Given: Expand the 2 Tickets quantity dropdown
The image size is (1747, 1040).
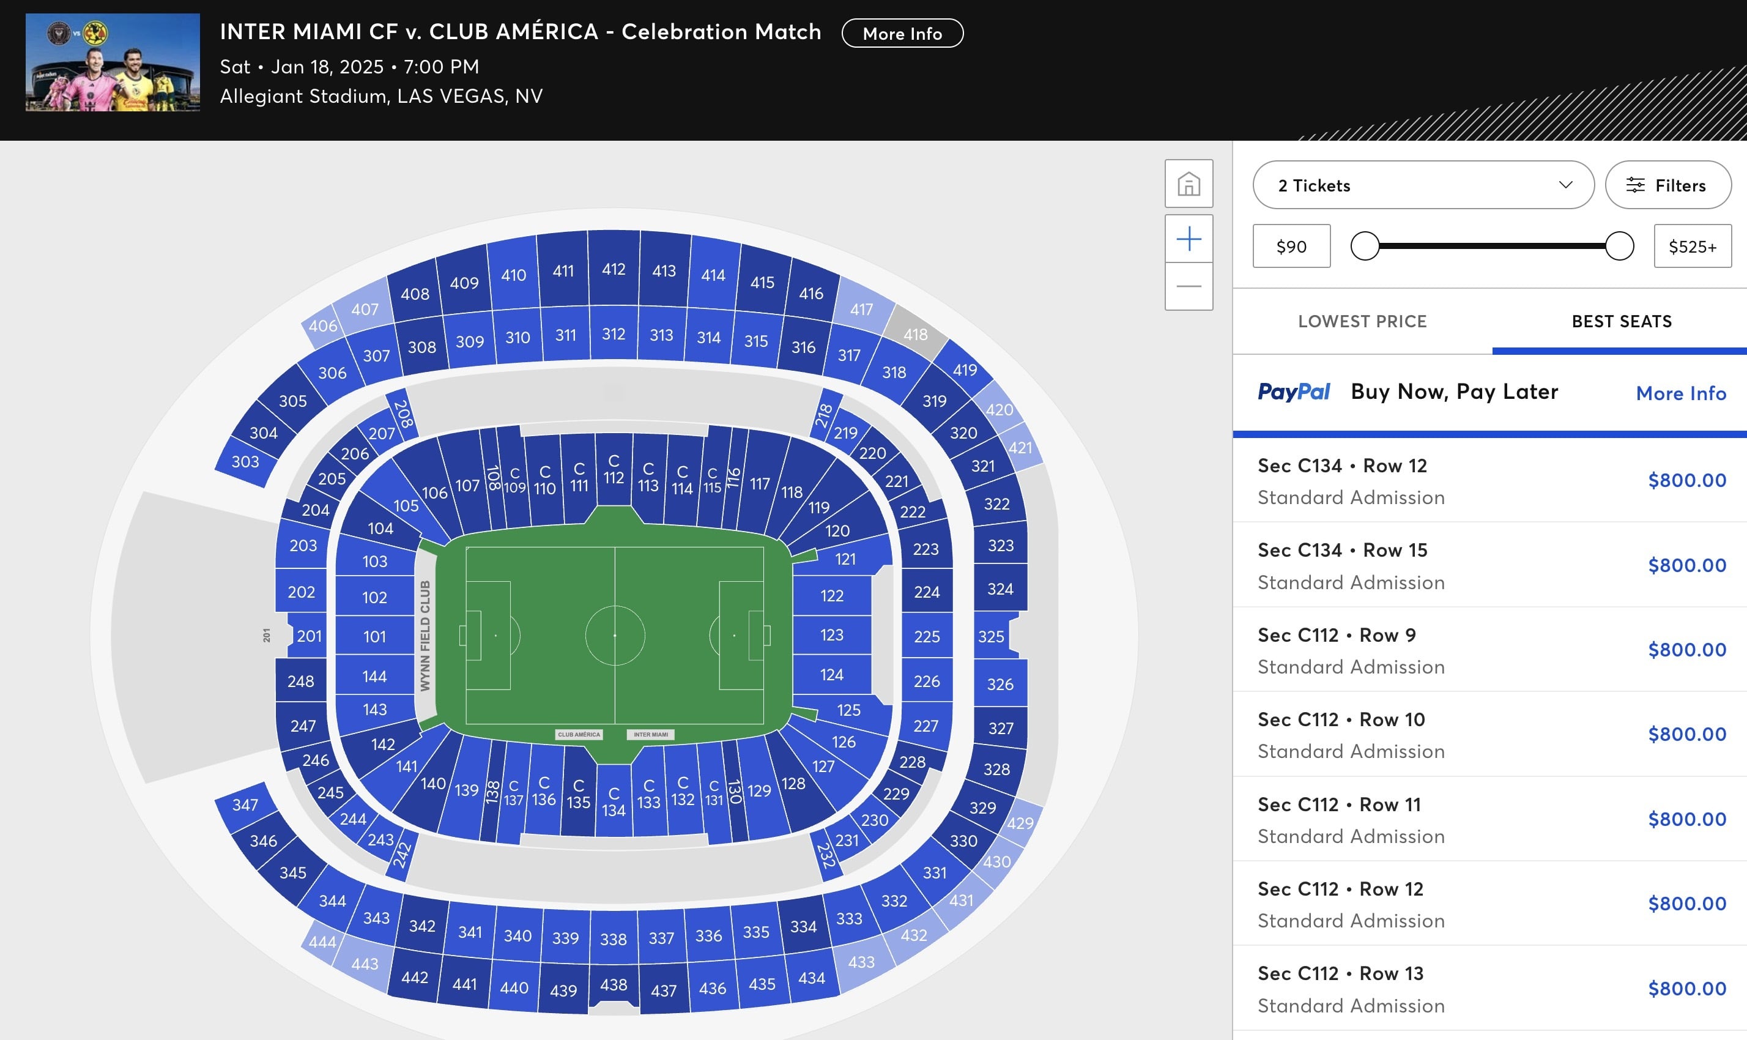Looking at the screenshot, I should (1423, 185).
